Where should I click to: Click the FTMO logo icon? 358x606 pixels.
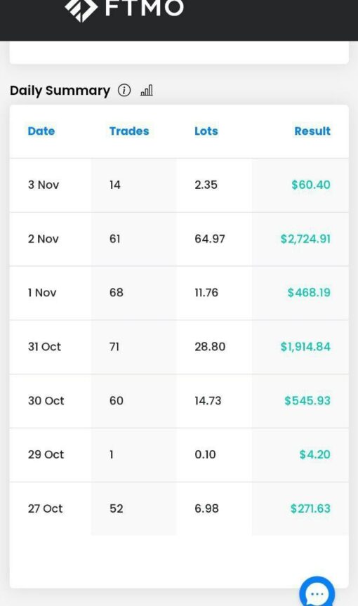point(81,10)
